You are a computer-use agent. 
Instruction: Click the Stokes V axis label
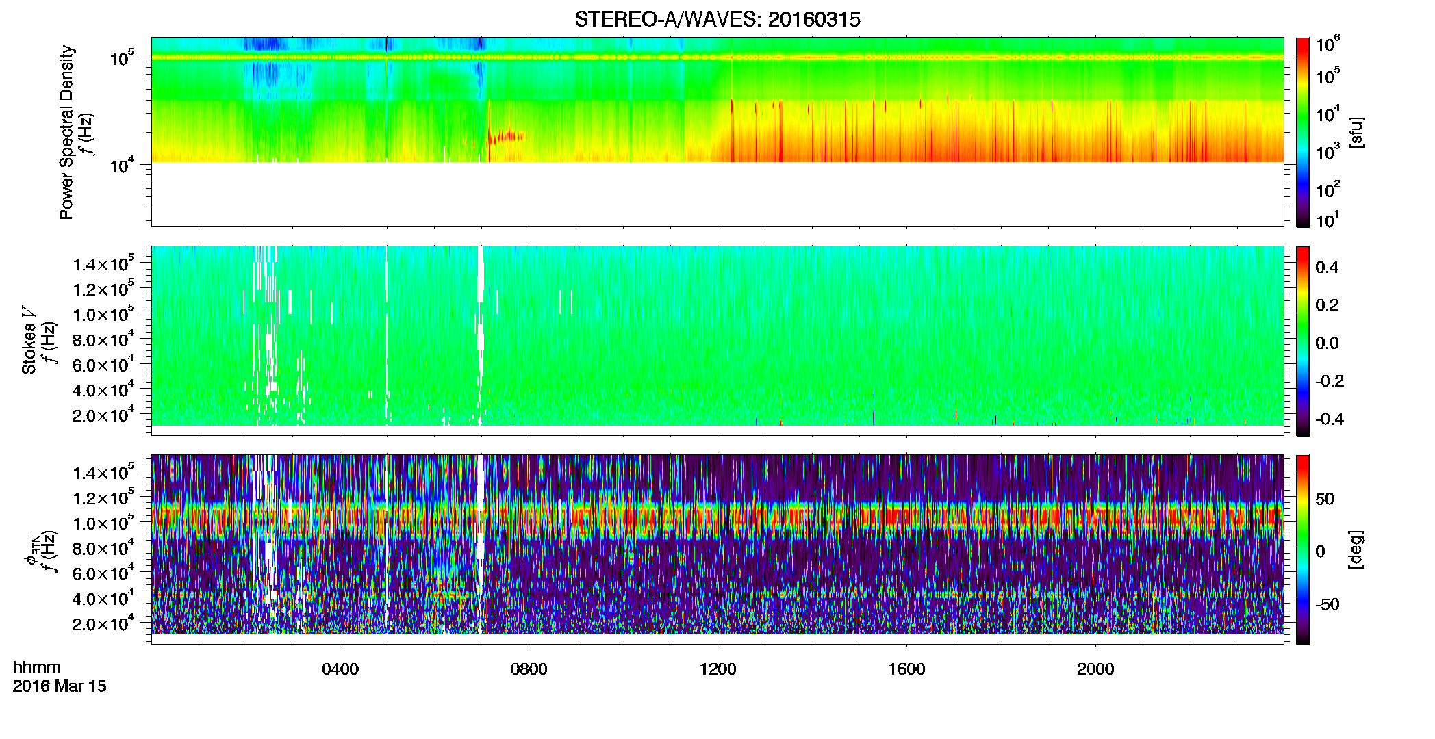(29, 340)
